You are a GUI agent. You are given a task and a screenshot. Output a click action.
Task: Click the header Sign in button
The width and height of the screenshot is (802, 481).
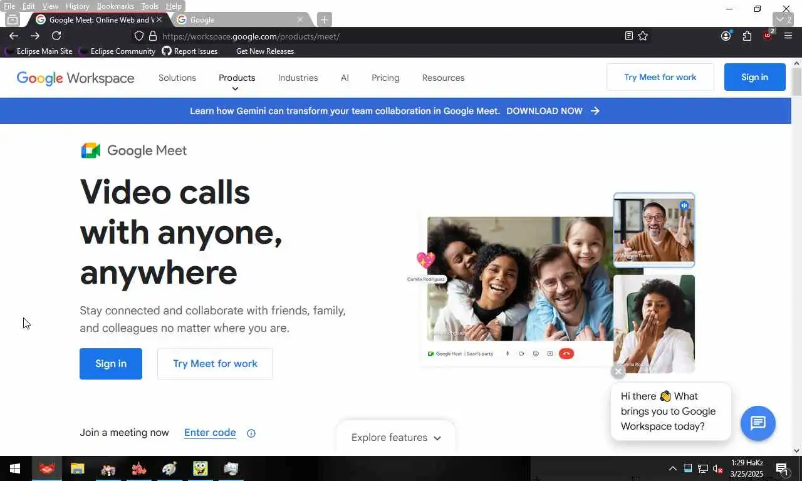(x=754, y=77)
